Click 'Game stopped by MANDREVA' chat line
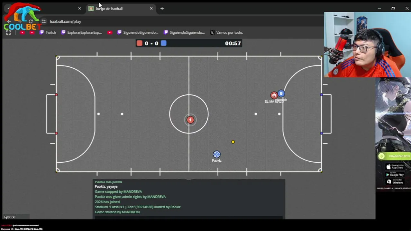This screenshot has width=411, height=231. tap(118, 192)
